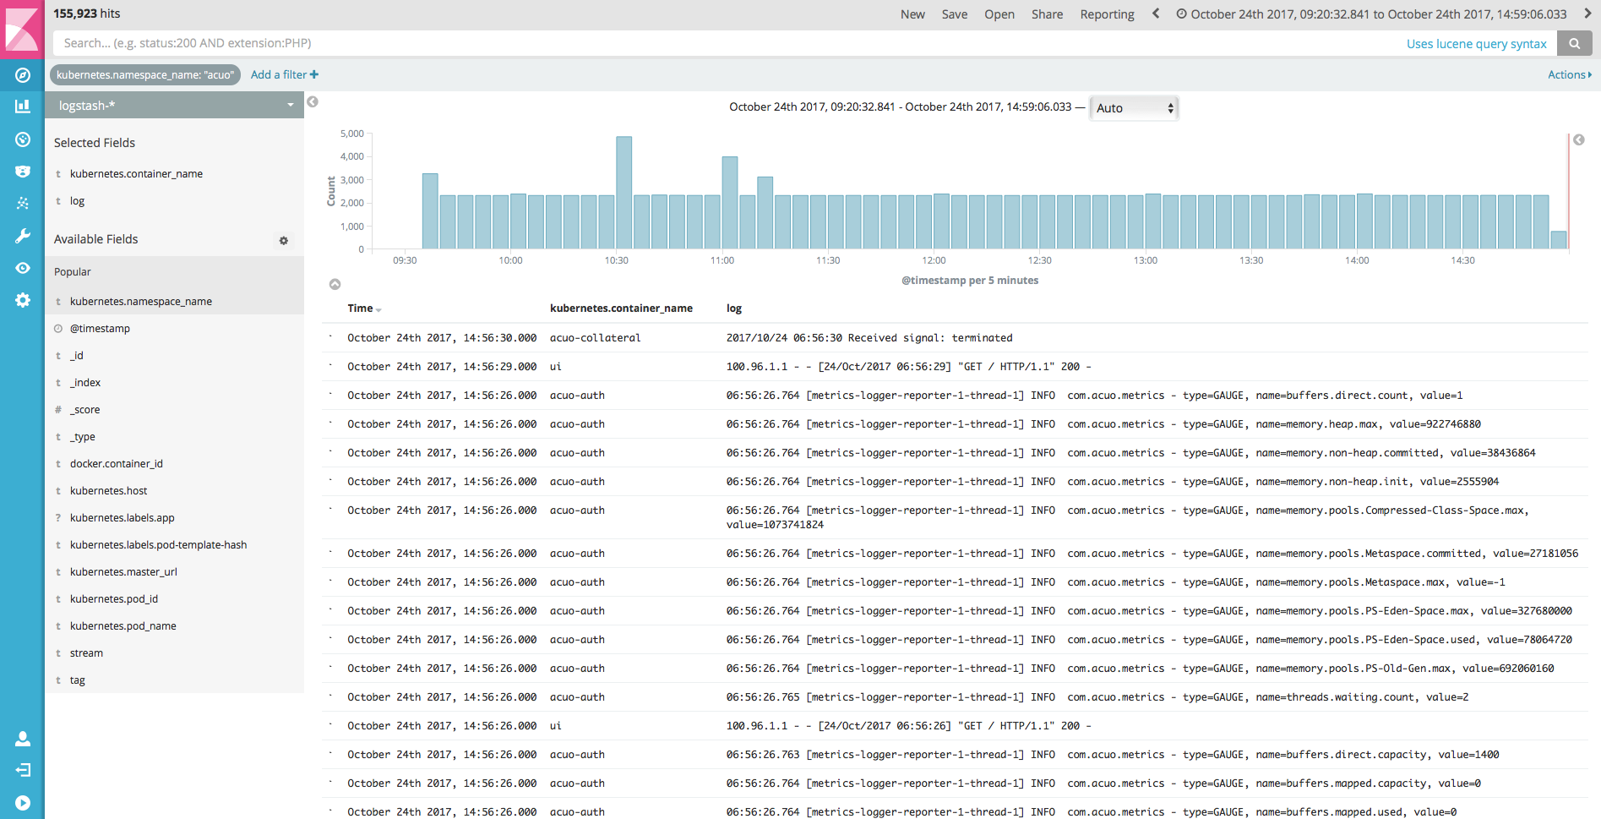1601x819 pixels.
Task: Click the kubernetes.container_name column header
Action: pyautogui.click(x=621, y=308)
